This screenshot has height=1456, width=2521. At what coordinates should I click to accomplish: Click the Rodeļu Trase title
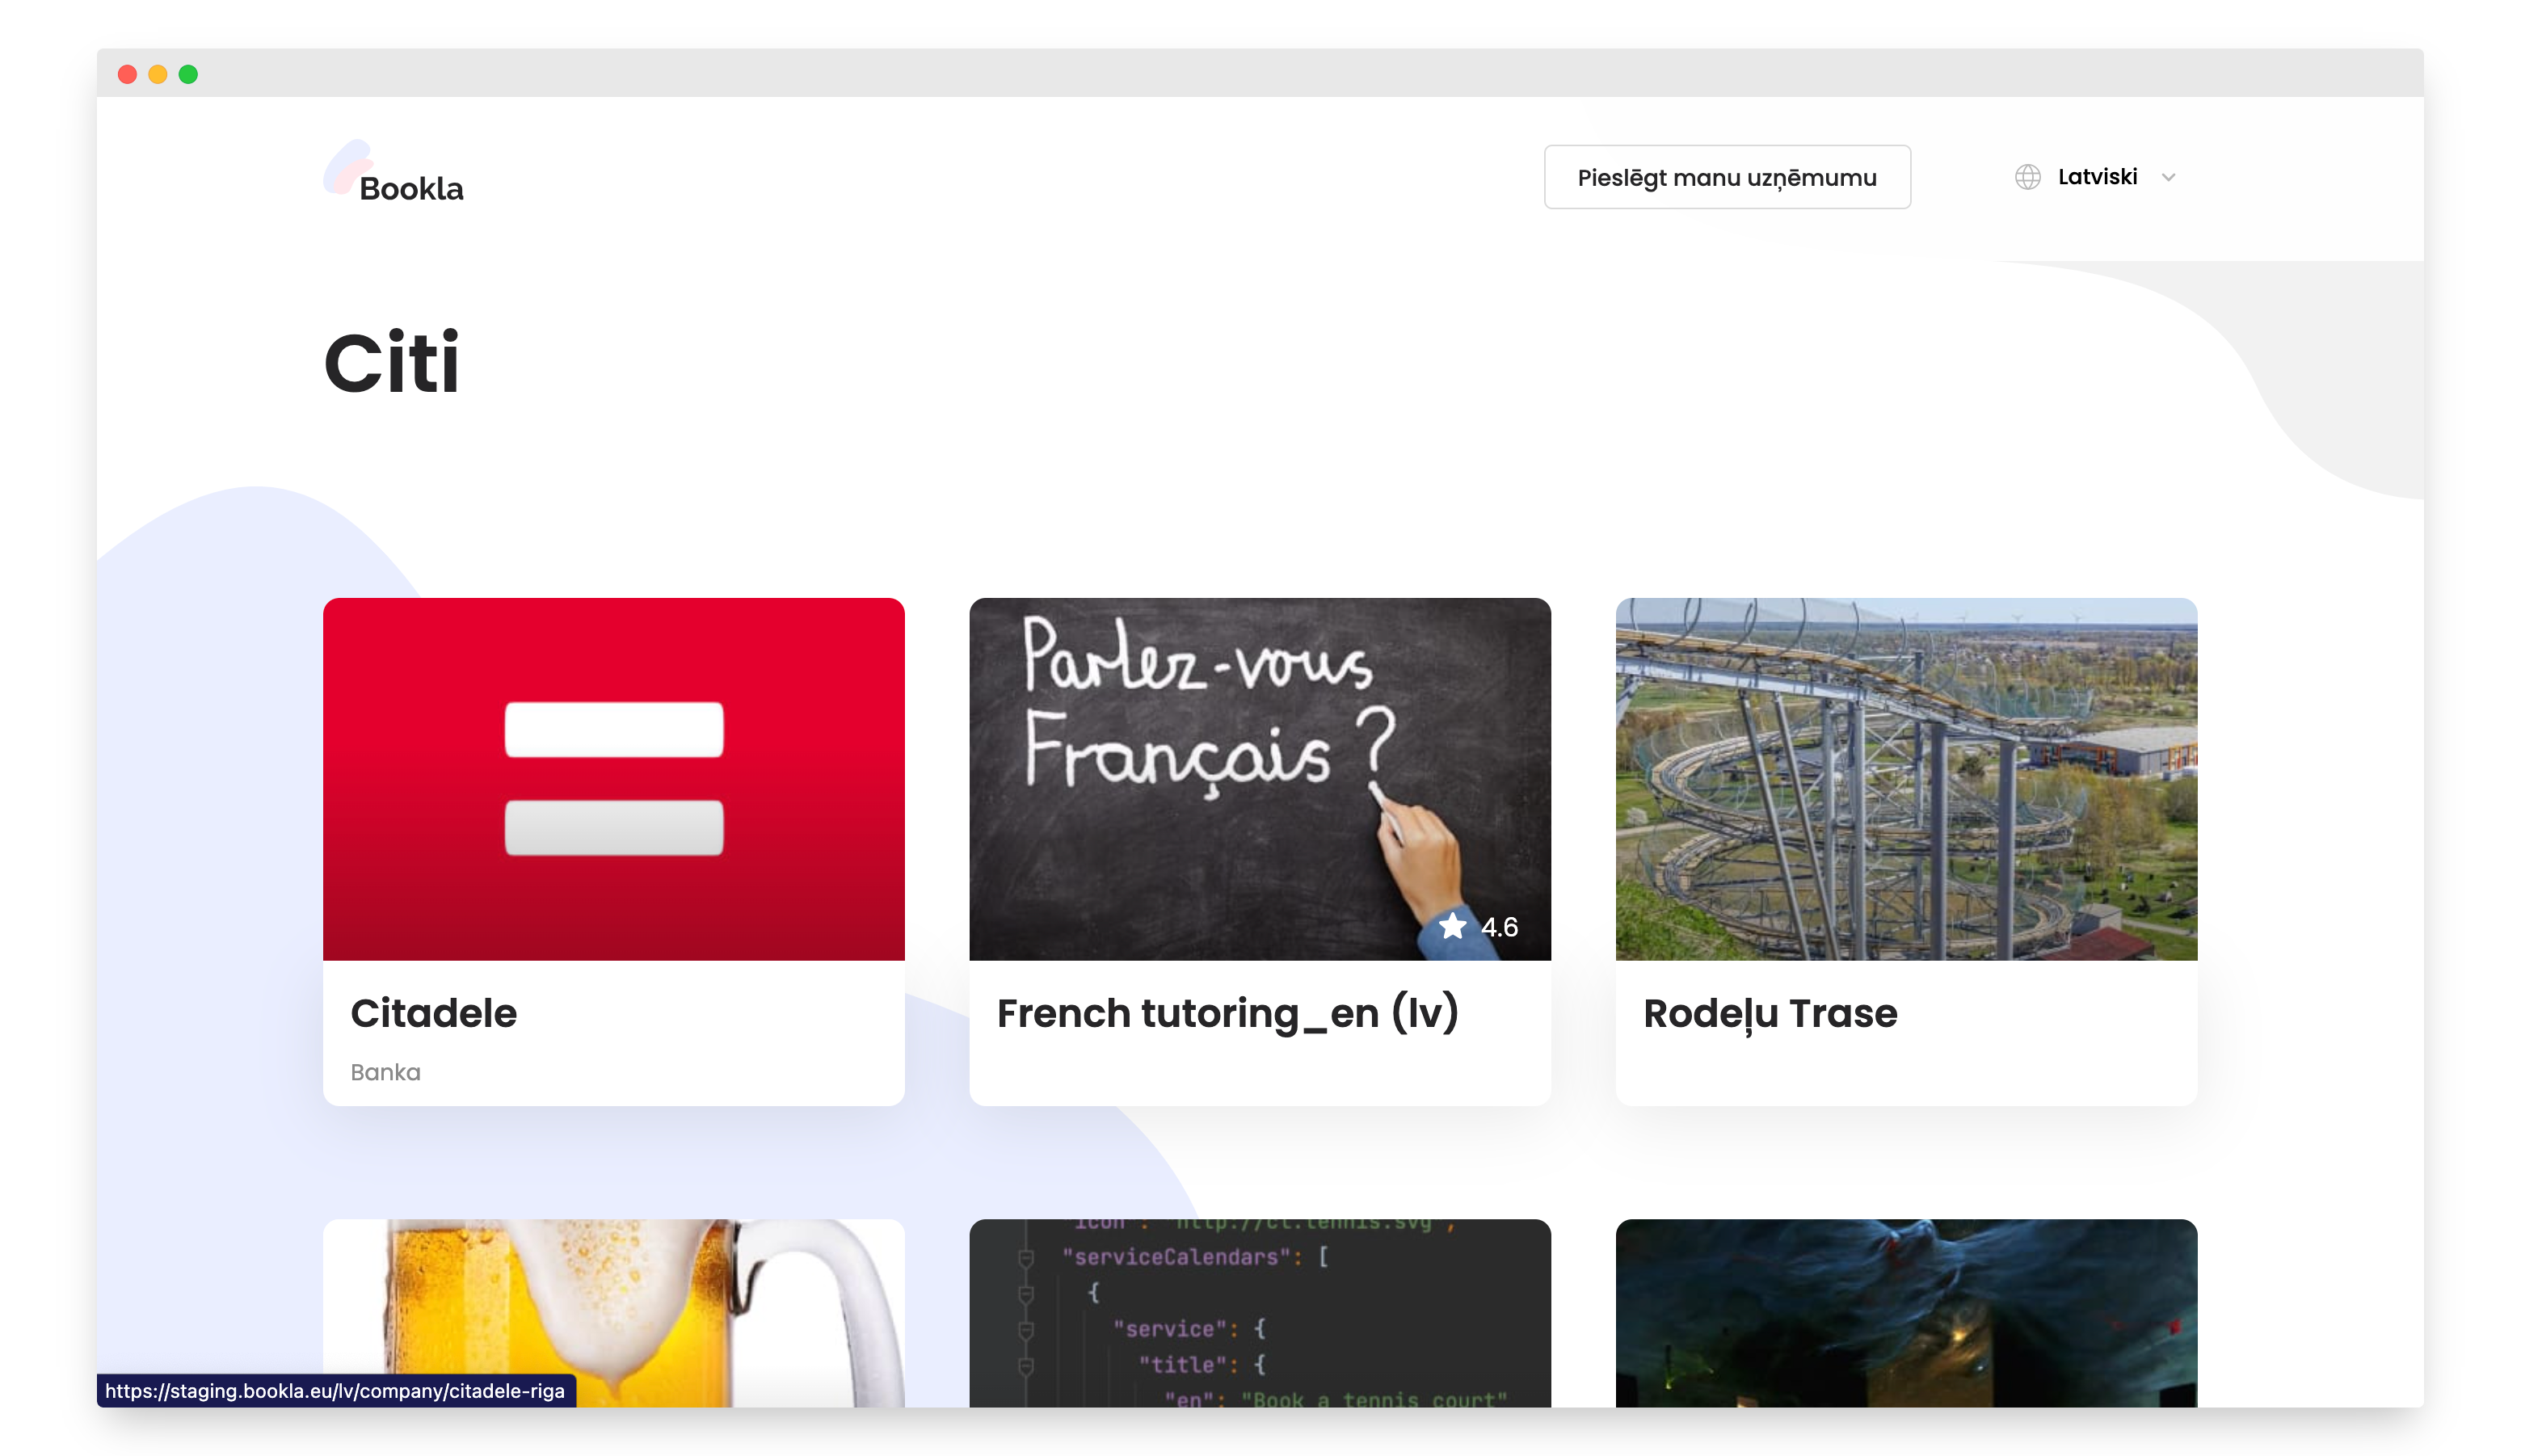coord(1770,1013)
